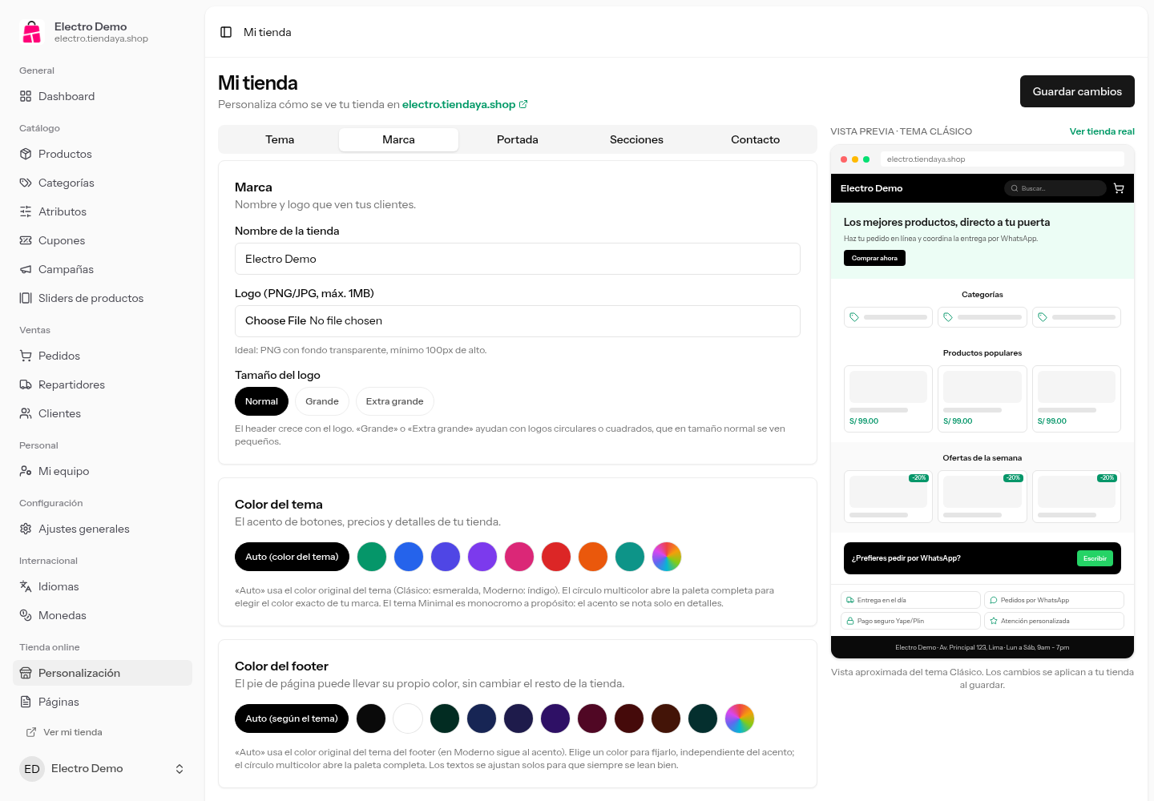Click the Cupones ticket icon
Image resolution: width=1154 pixels, height=801 pixels.
[26, 240]
